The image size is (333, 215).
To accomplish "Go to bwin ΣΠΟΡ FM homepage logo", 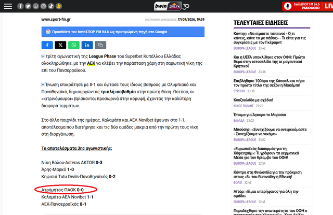I will pos(171,6).
